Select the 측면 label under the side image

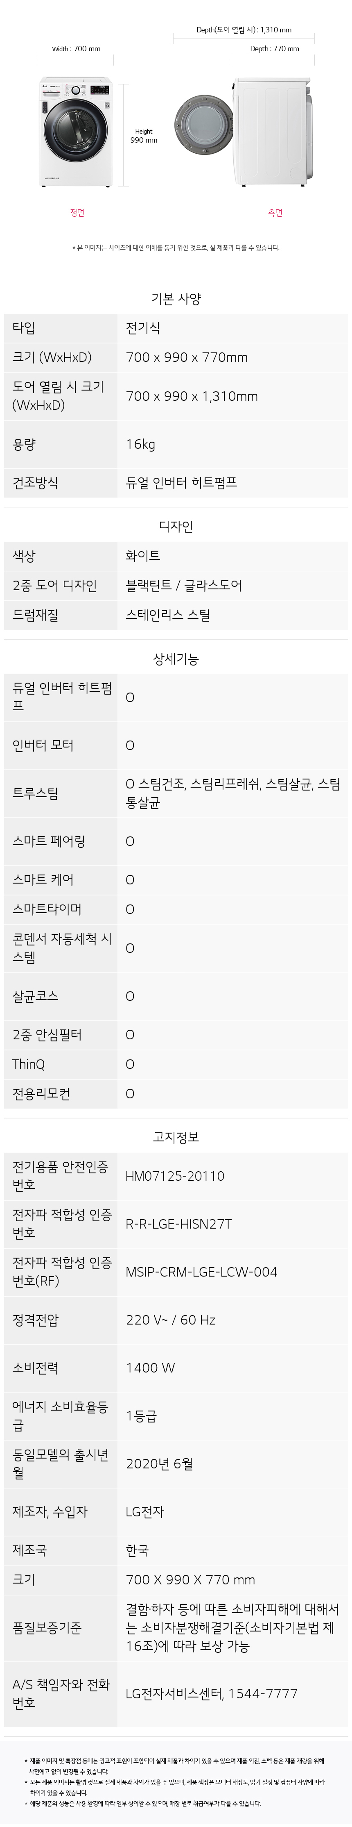(x=275, y=213)
